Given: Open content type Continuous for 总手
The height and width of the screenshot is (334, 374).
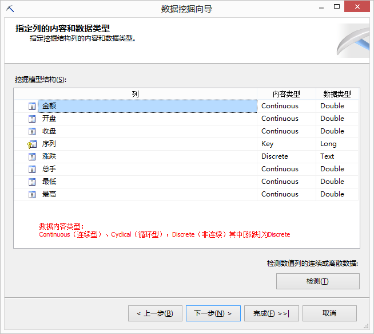Looking at the screenshot, I should tap(287, 170).
